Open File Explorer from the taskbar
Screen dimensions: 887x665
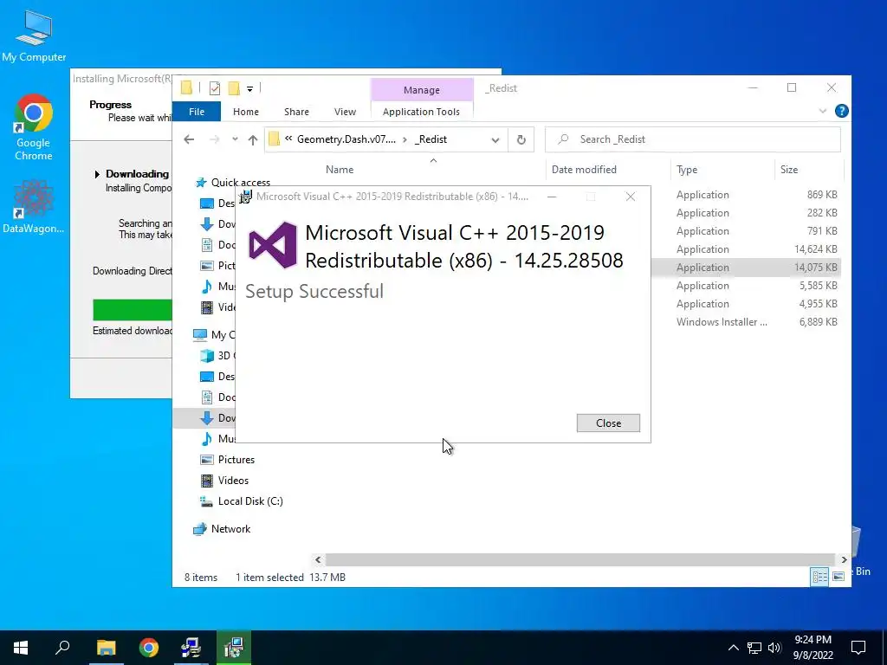click(107, 648)
